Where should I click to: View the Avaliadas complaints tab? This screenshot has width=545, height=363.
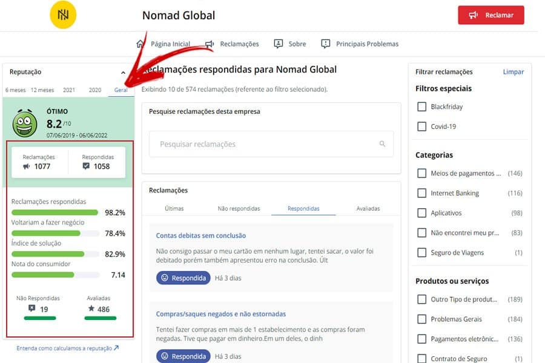[368, 208]
